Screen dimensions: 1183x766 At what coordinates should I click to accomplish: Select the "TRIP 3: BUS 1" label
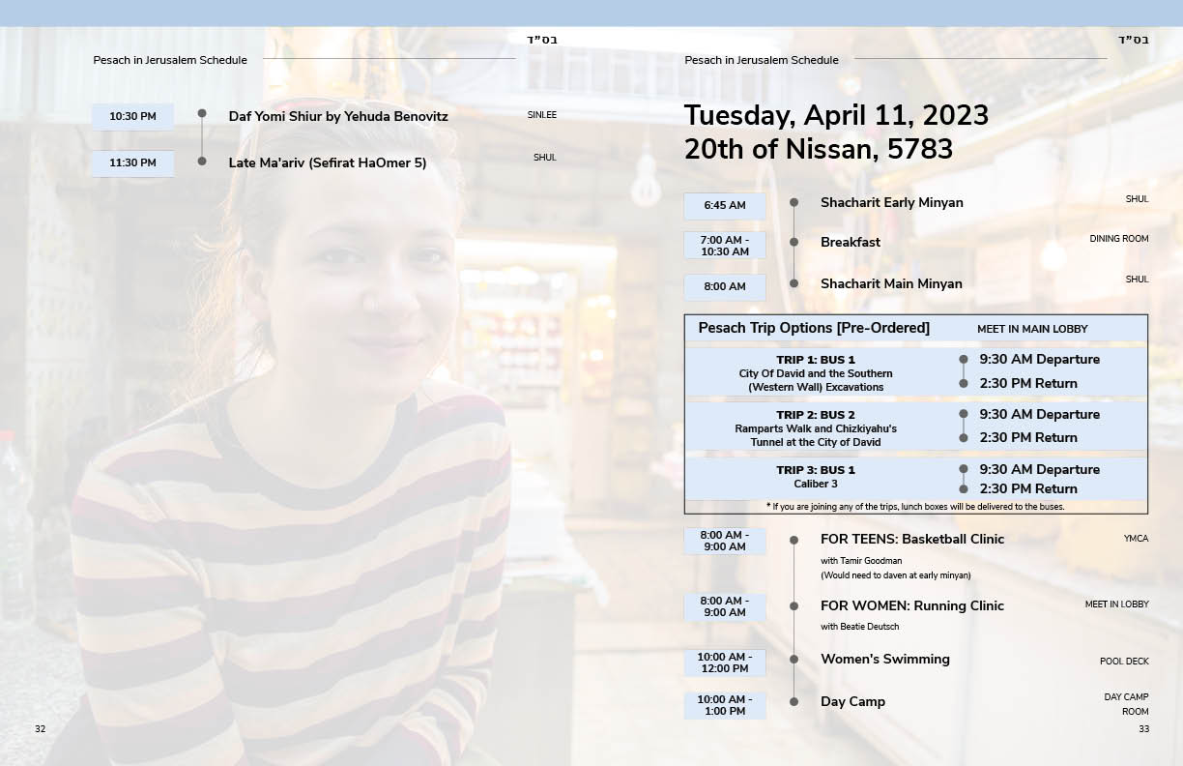click(x=816, y=470)
